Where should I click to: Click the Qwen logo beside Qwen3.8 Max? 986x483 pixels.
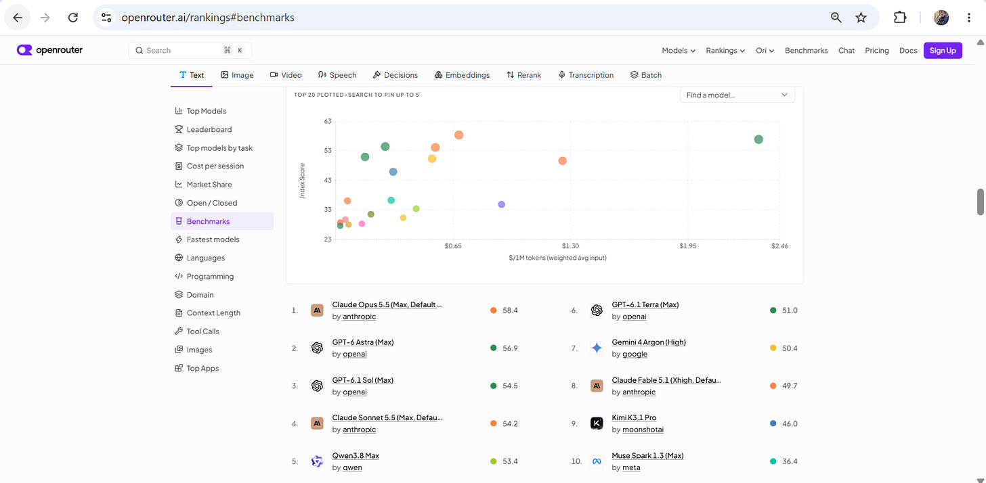317,461
